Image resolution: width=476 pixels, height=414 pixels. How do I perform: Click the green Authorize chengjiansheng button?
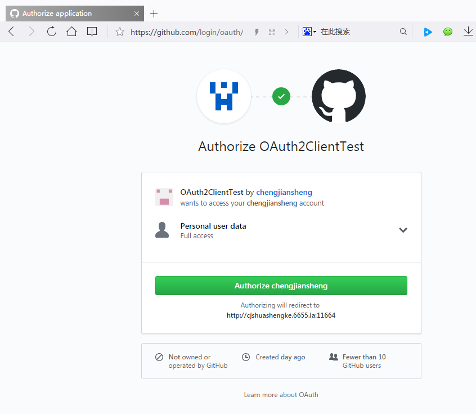281,286
